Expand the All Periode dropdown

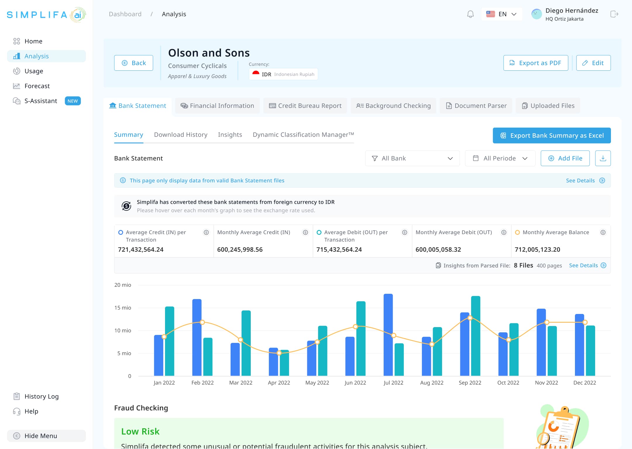(x=500, y=158)
